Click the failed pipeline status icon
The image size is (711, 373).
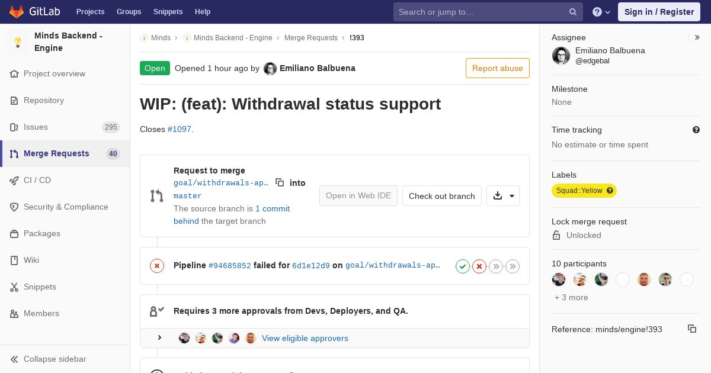point(157,266)
